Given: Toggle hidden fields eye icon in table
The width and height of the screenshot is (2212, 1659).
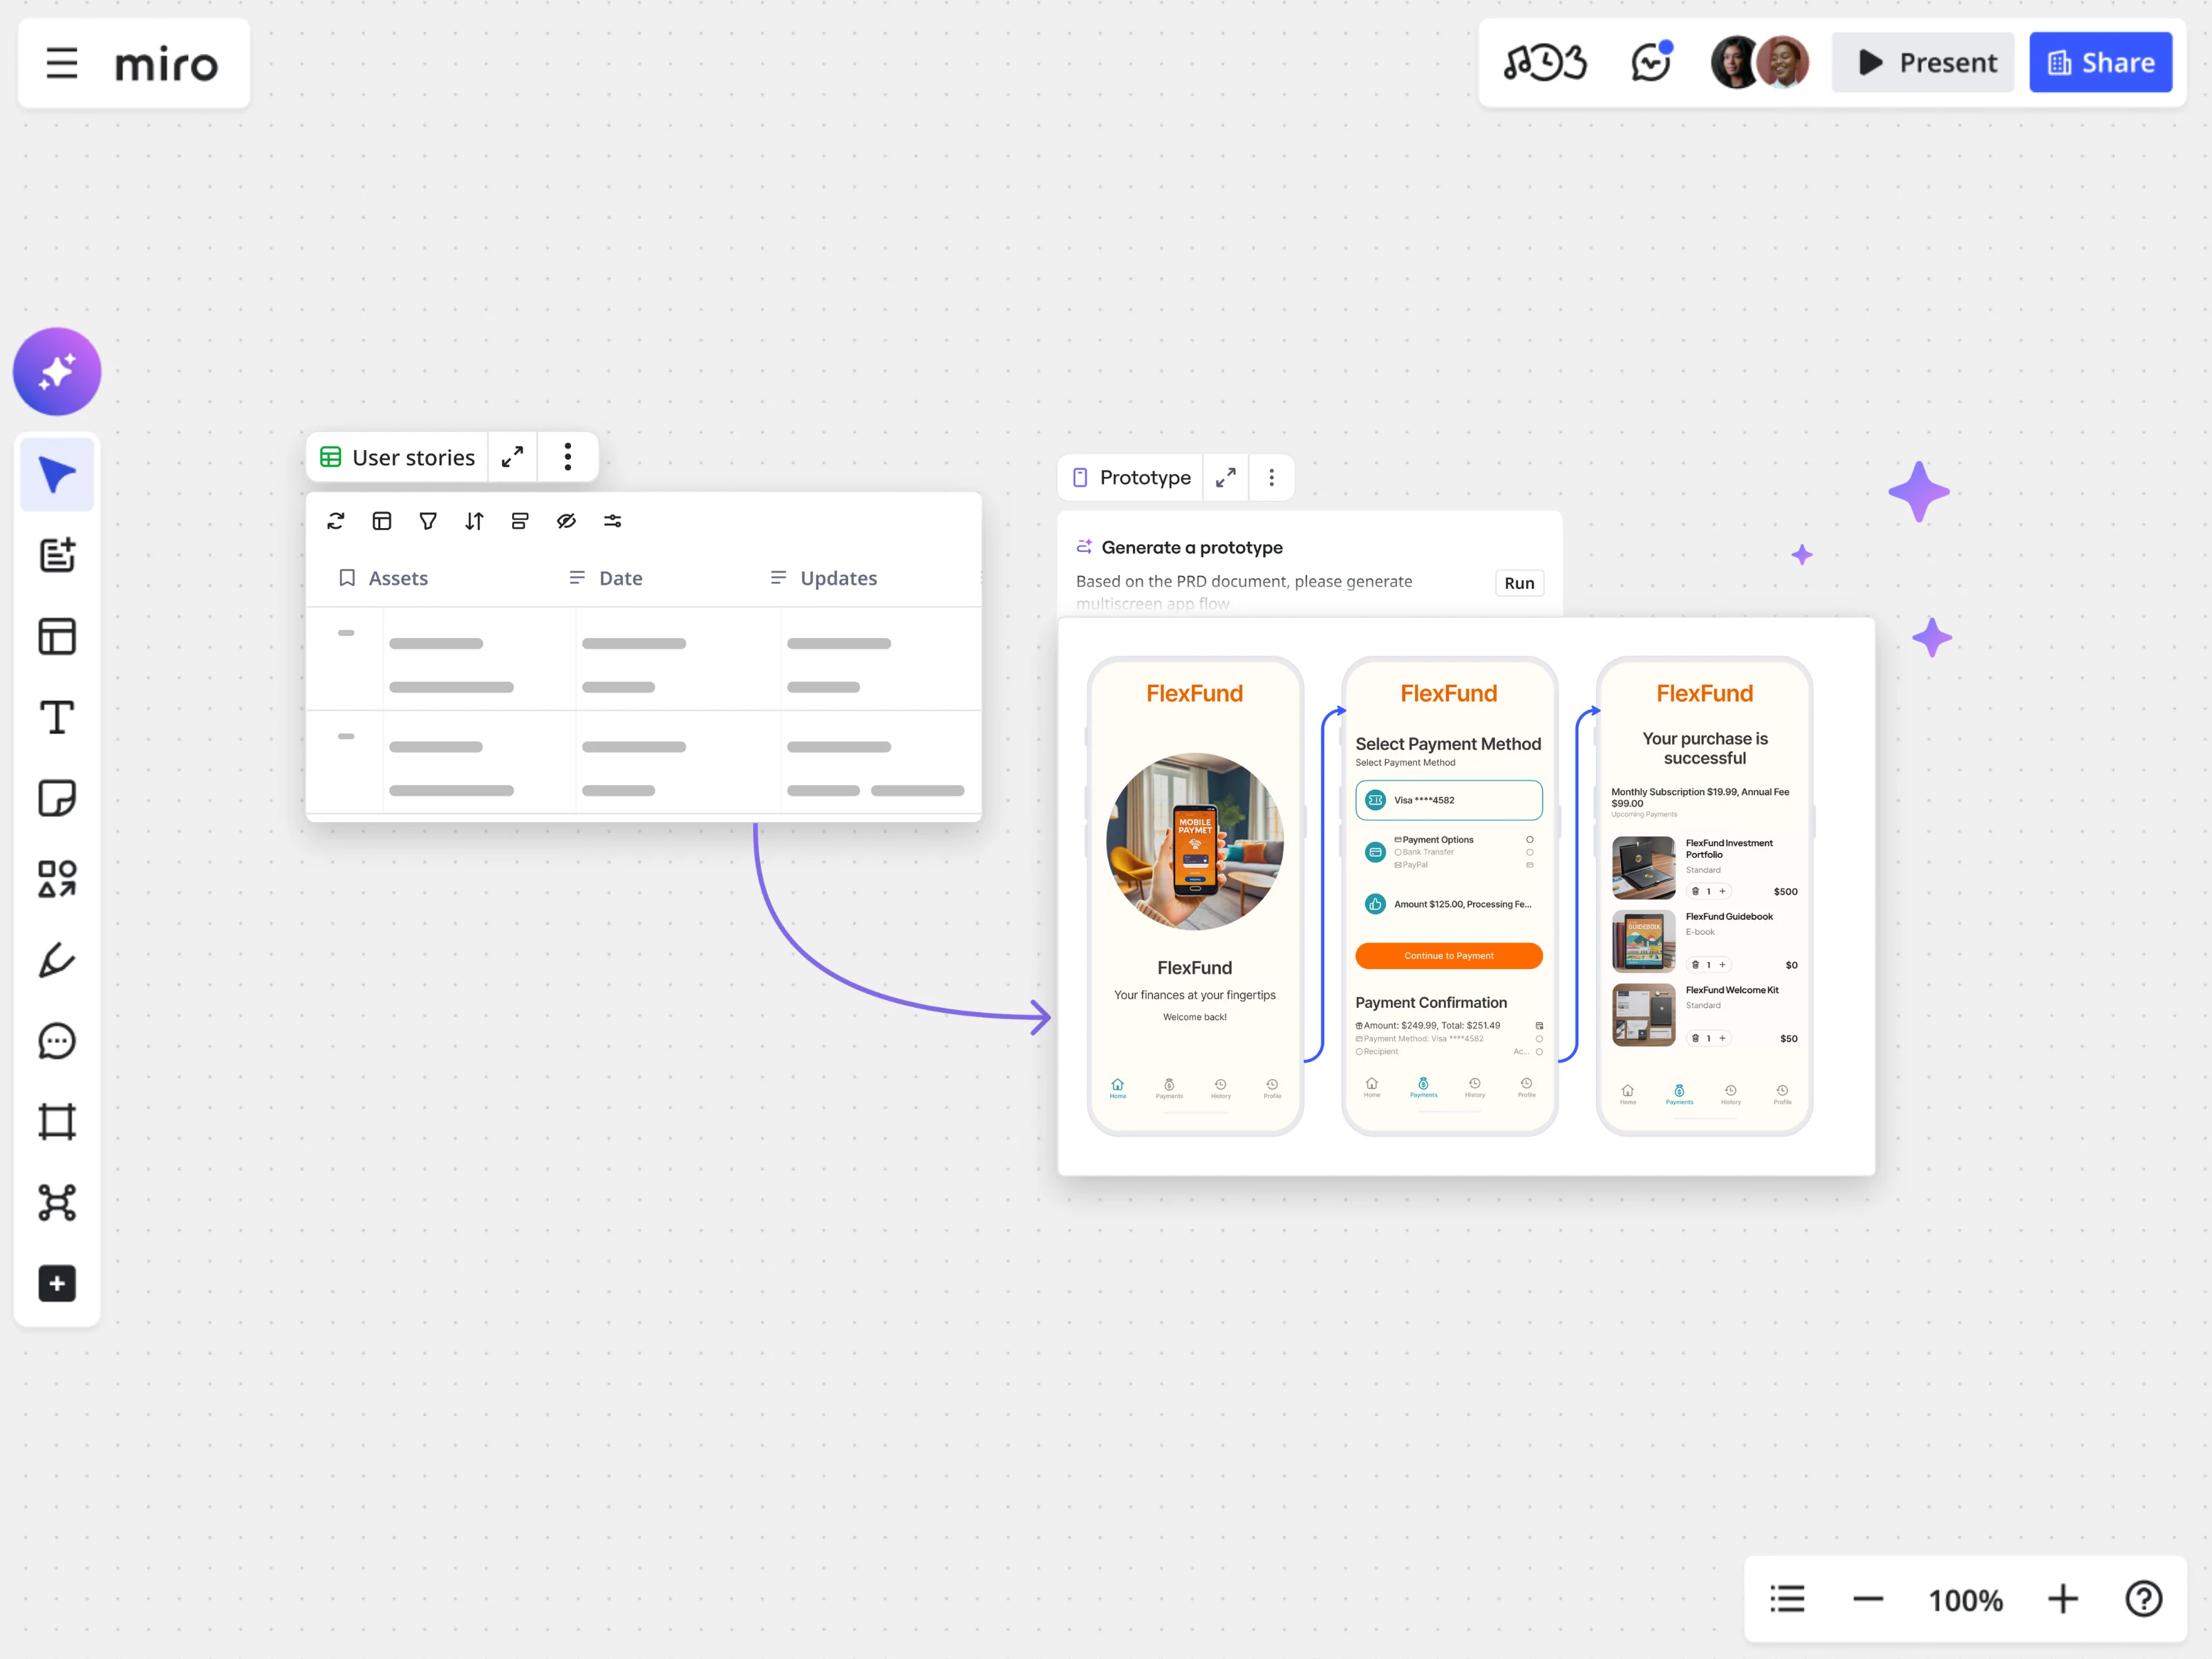Looking at the screenshot, I should 566,521.
